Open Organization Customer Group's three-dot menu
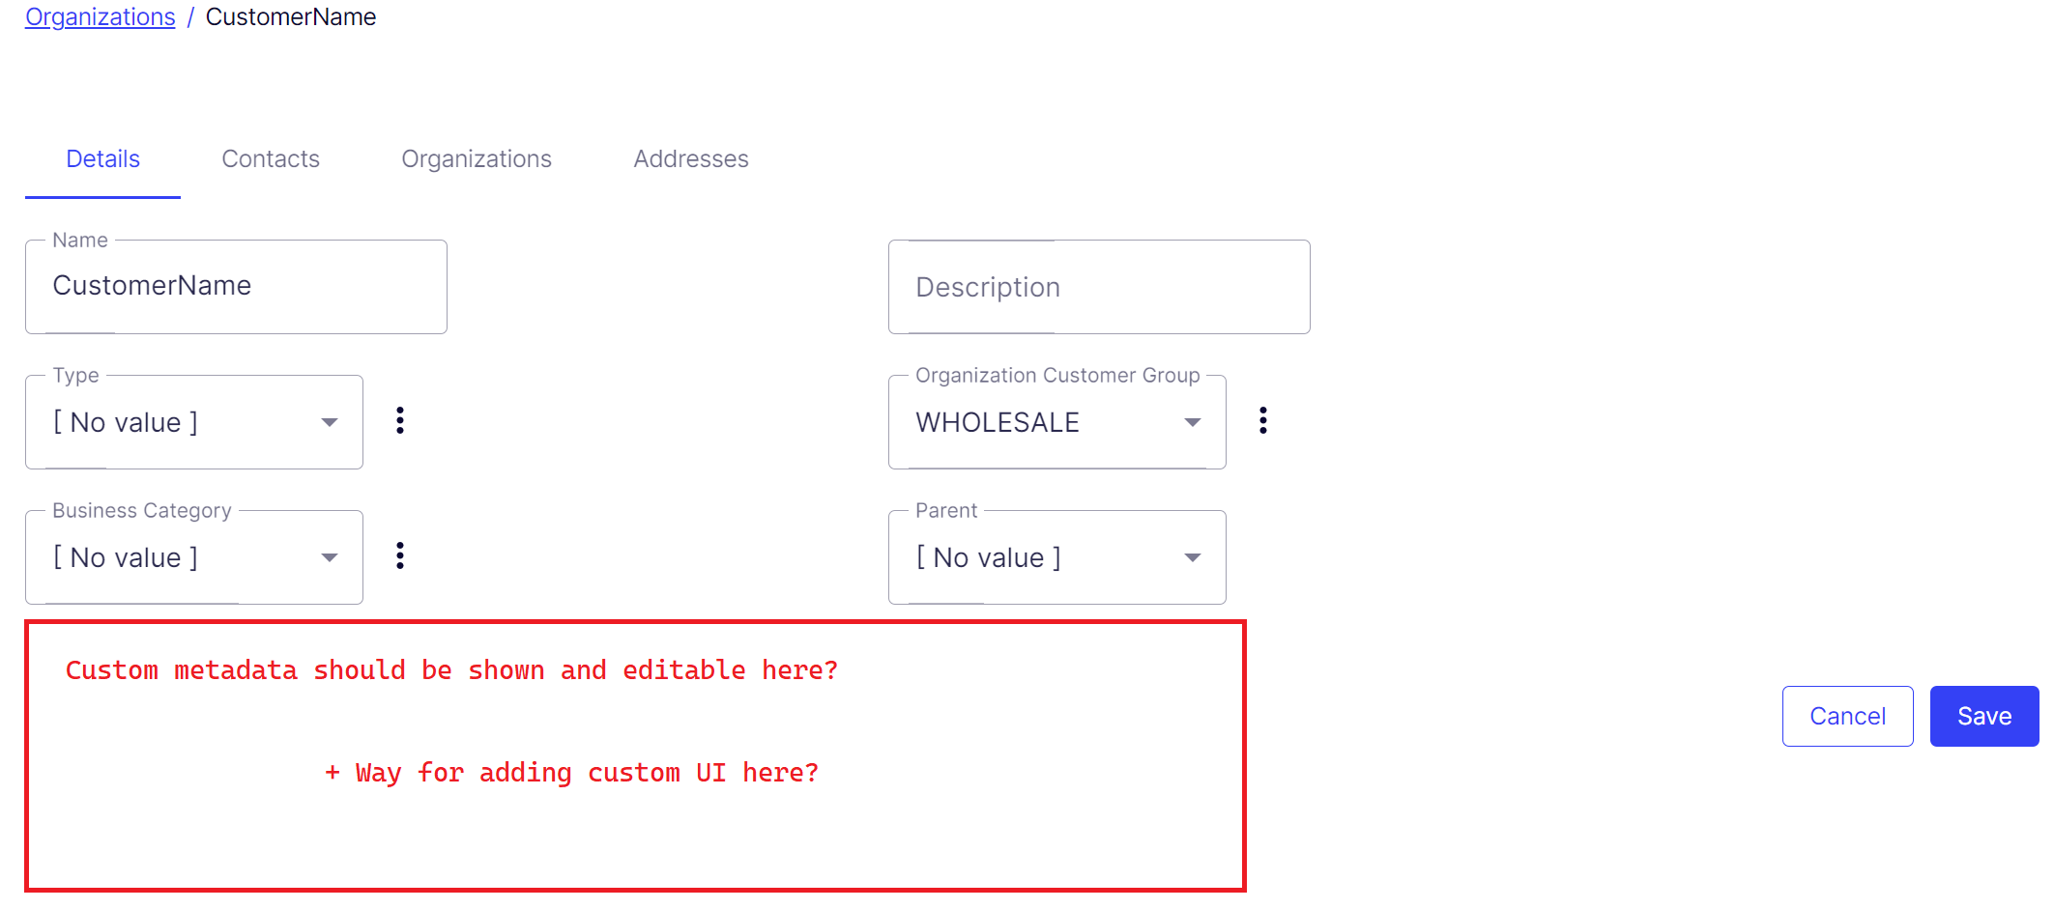2054x909 pixels. (1263, 421)
